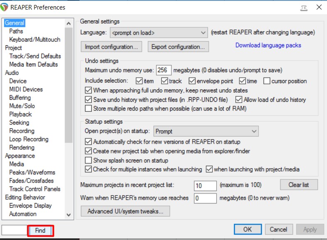Enable 'Store multiple redo paths' checkbox
The image size is (327, 240).
coord(88,108)
